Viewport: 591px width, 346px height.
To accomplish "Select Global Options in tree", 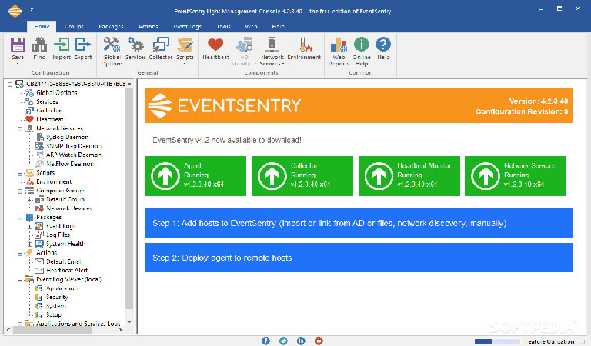I will point(56,92).
